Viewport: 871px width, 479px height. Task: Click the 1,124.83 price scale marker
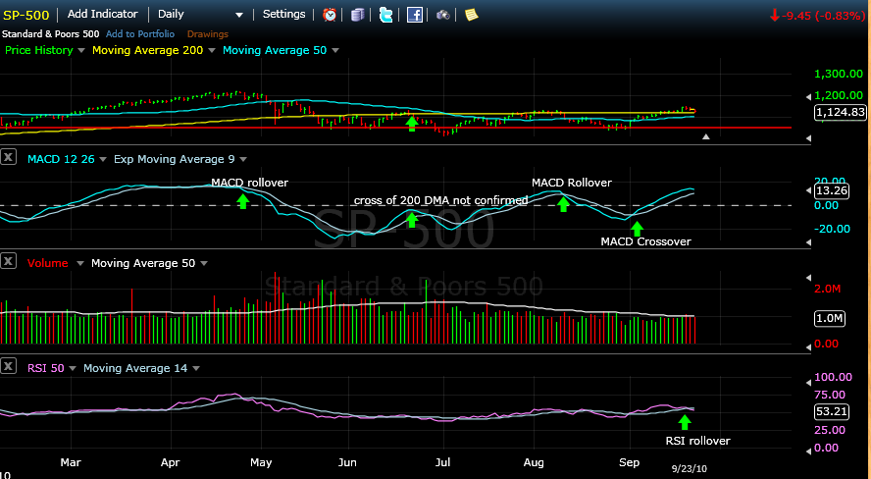tap(840, 112)
